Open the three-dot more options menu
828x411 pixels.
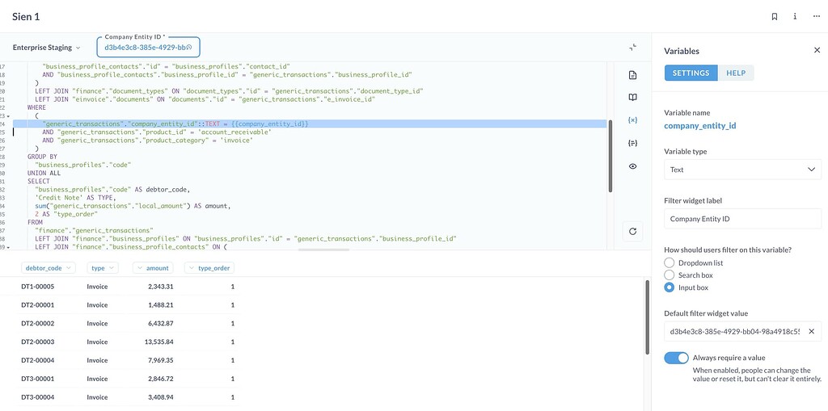(x=816, y=16)
